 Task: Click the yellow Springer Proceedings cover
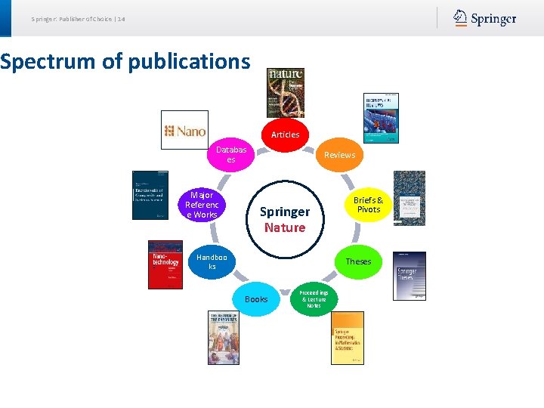(348, 338)
